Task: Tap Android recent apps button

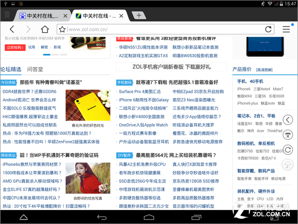Action: pos(196,217)
